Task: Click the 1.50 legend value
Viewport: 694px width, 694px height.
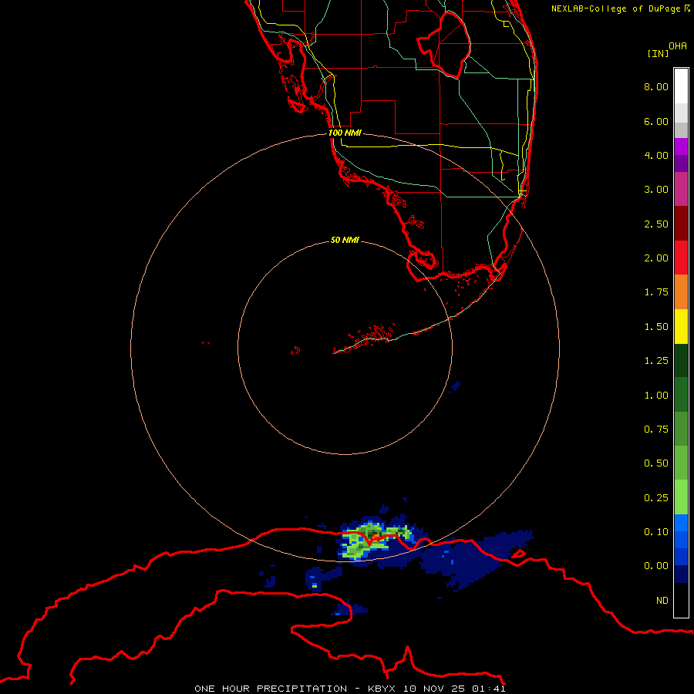Action: tap(656, 327)
